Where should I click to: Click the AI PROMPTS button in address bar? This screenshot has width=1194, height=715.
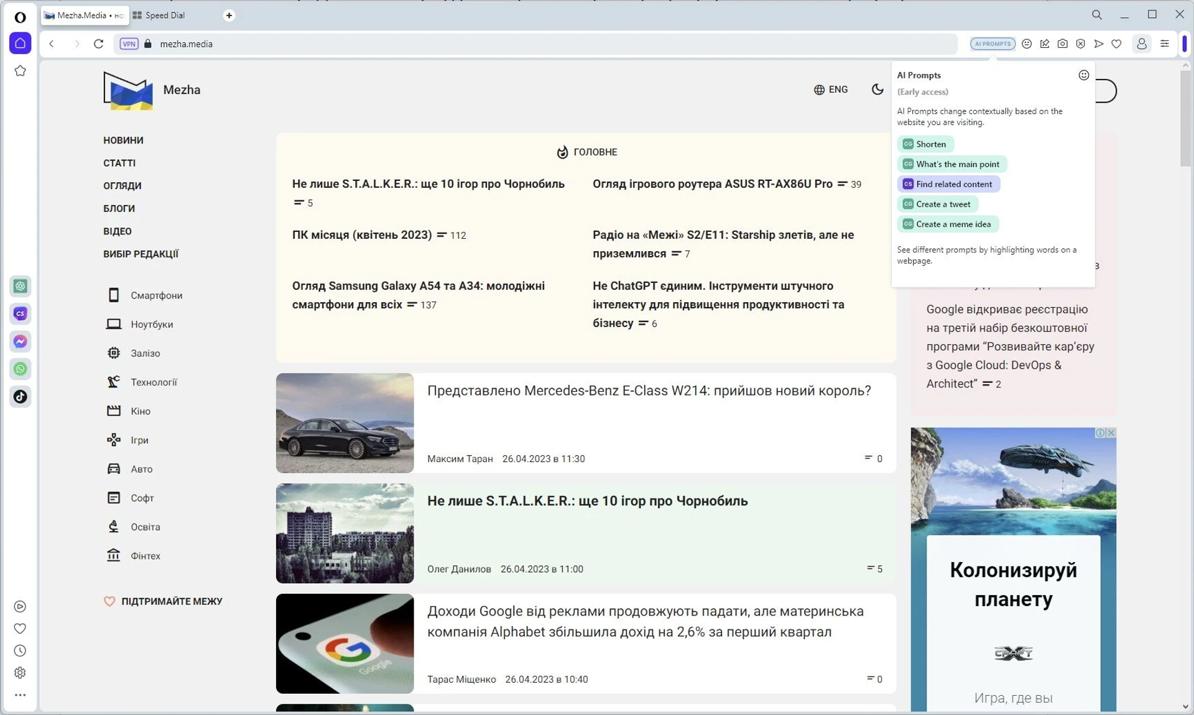[993, 44]
